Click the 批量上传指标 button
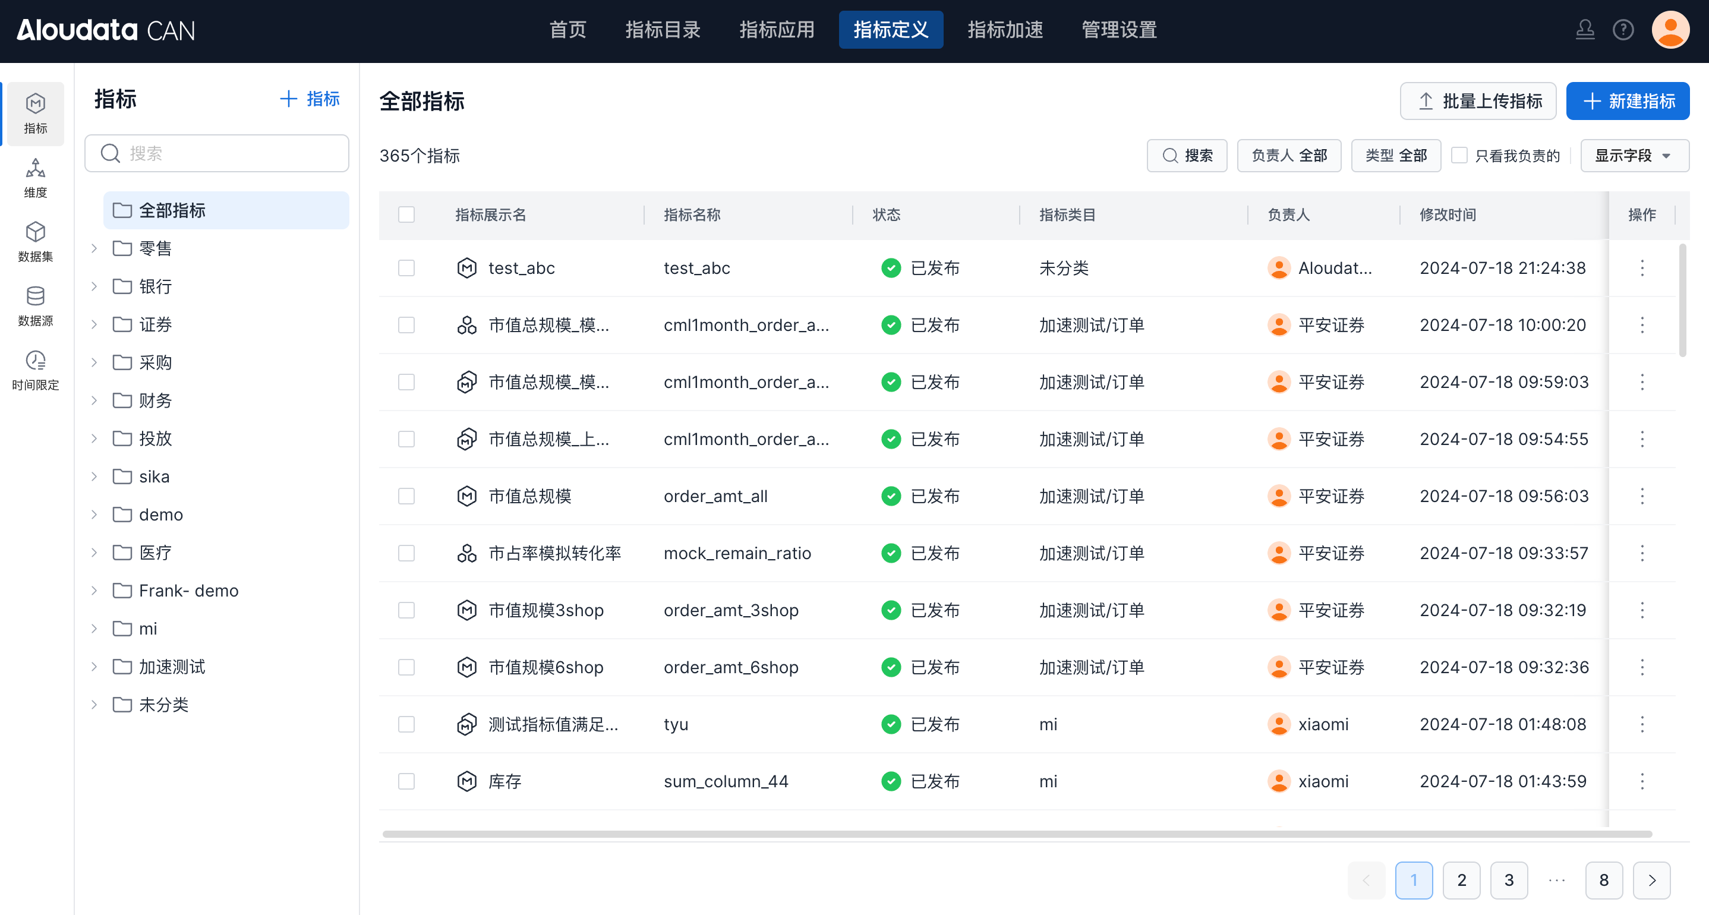 pos(1477,101)
